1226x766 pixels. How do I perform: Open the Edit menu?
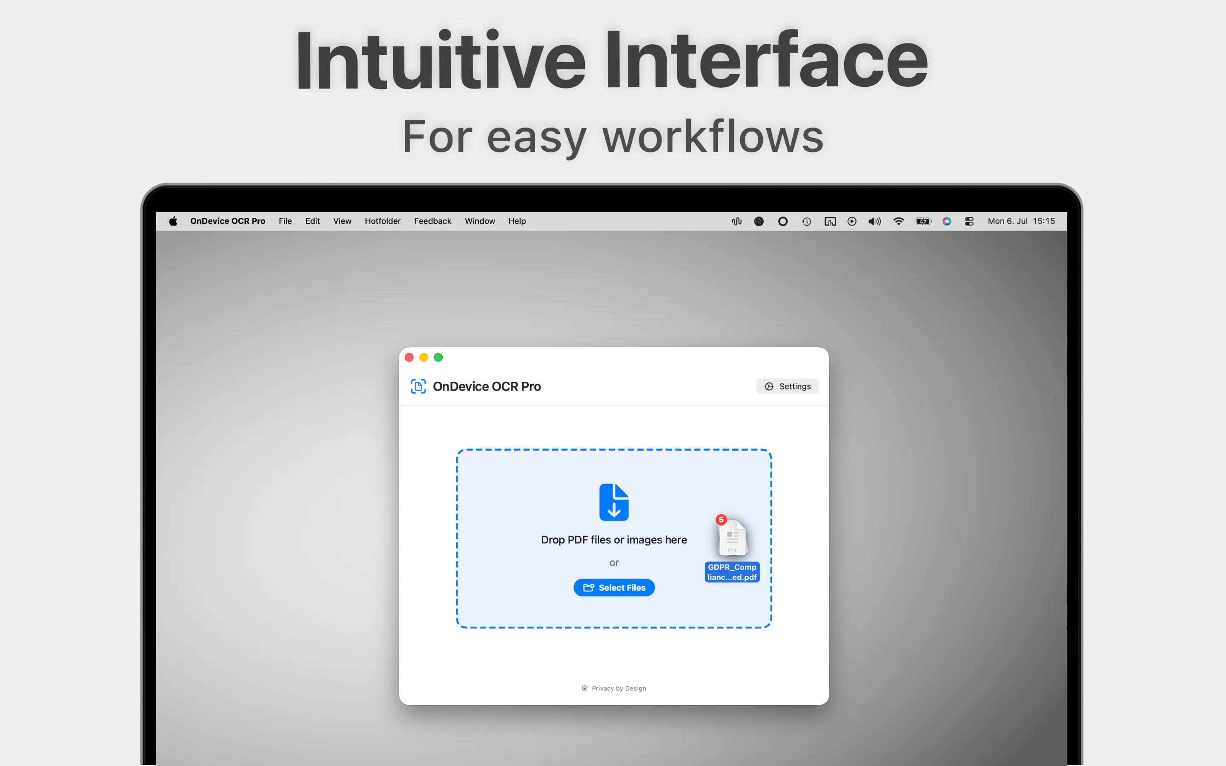click(312, 221)
